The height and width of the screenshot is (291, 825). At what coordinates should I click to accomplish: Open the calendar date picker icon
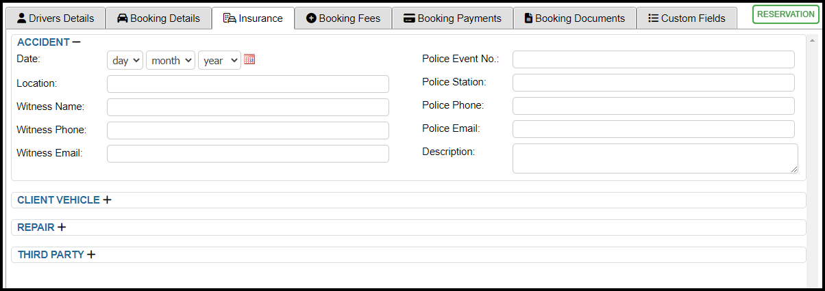tap(249, 59)
